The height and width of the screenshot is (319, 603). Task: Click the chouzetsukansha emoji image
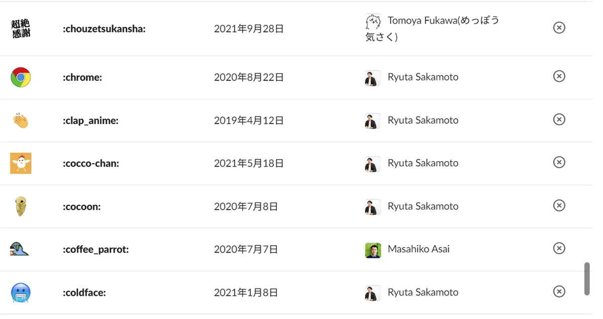(x=21, y=29)
